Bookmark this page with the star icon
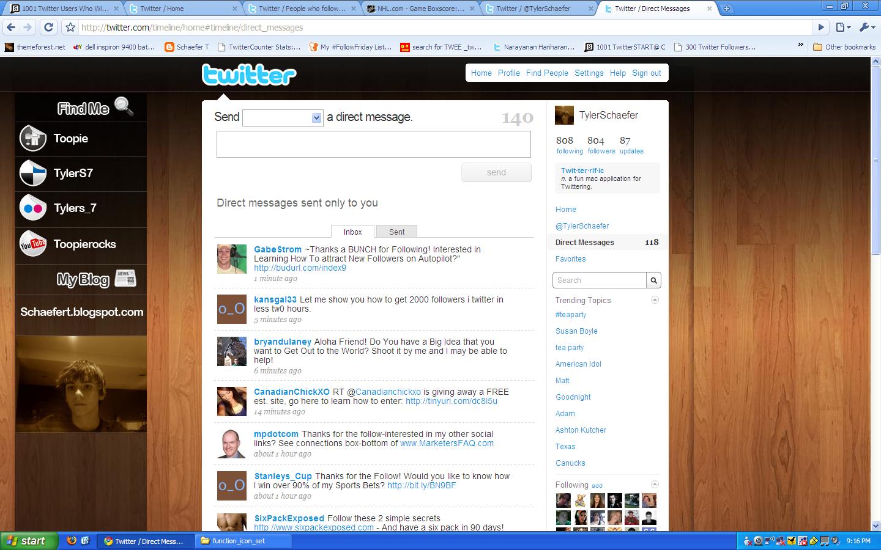This screenshot has width=881, height=550. click(x=70, y=28)
